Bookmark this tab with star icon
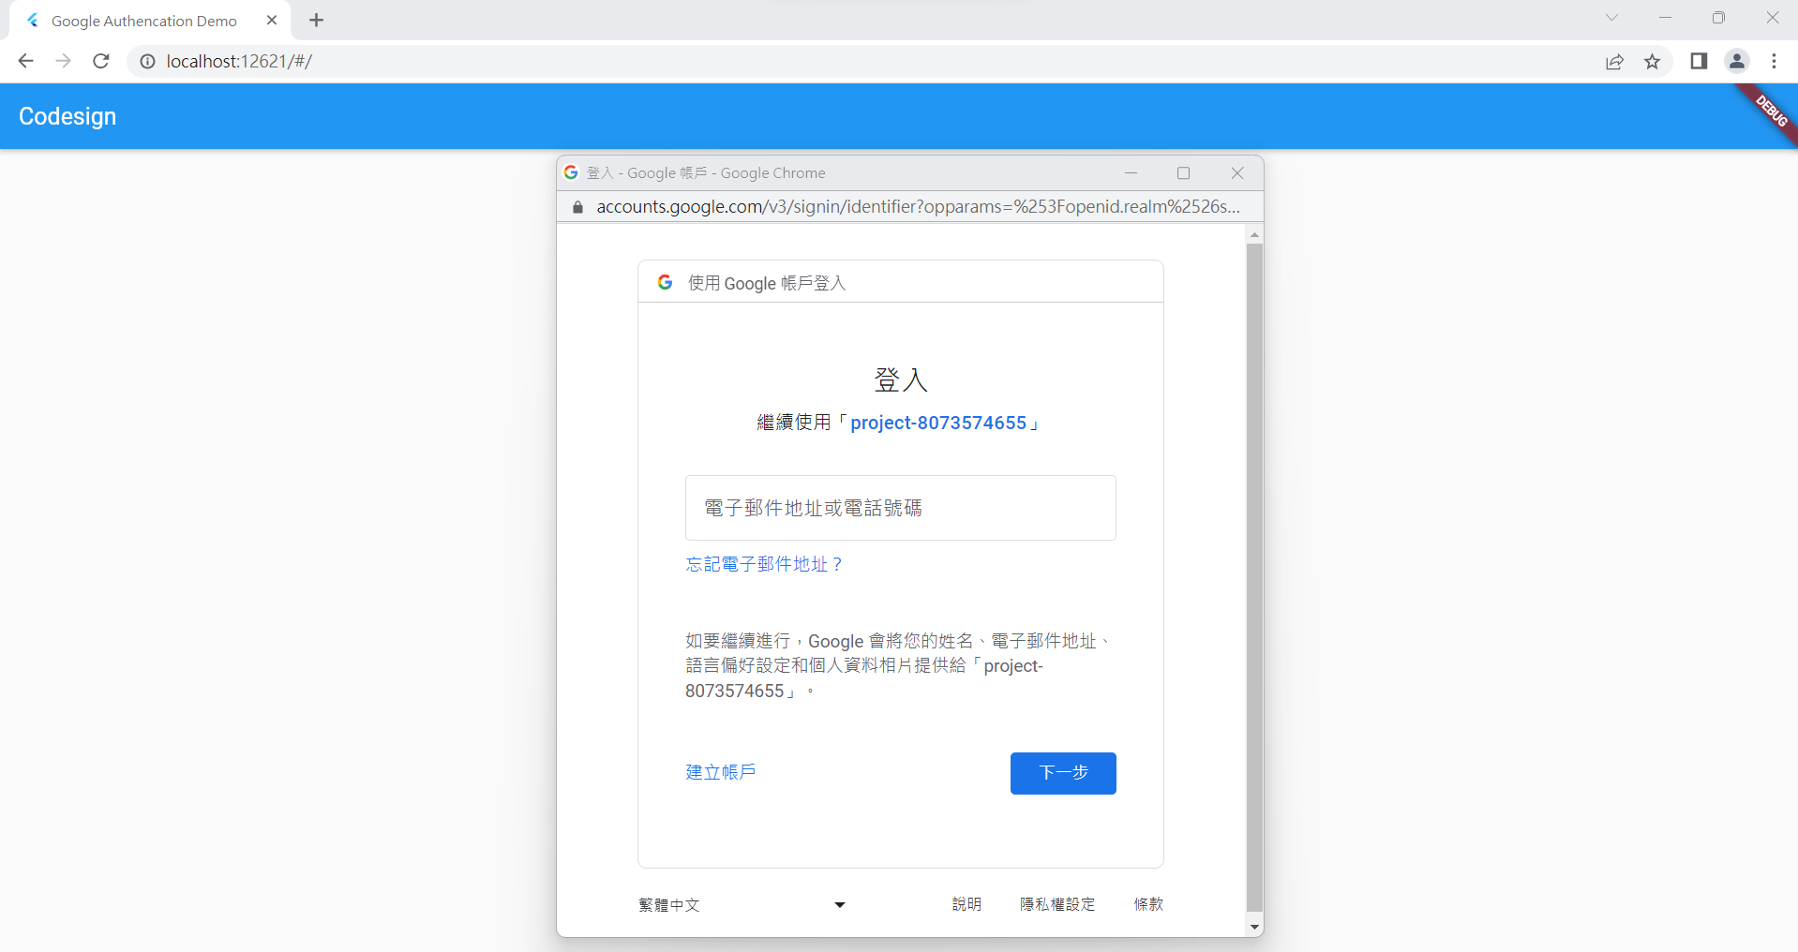The image size is (1798, 952). 1652,62
